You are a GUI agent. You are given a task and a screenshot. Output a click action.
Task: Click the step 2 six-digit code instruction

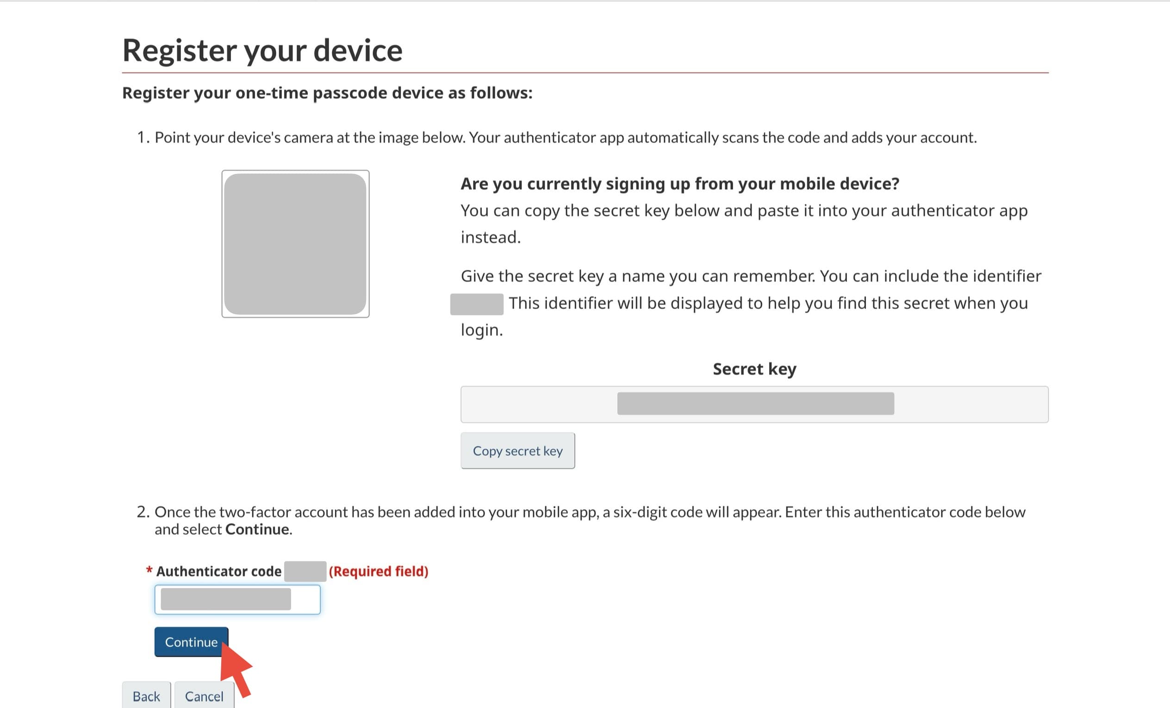(589, 512)
